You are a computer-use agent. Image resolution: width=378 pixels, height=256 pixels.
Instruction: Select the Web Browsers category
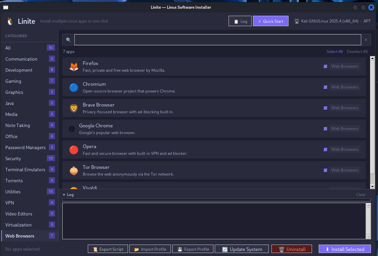coord(29,236)
